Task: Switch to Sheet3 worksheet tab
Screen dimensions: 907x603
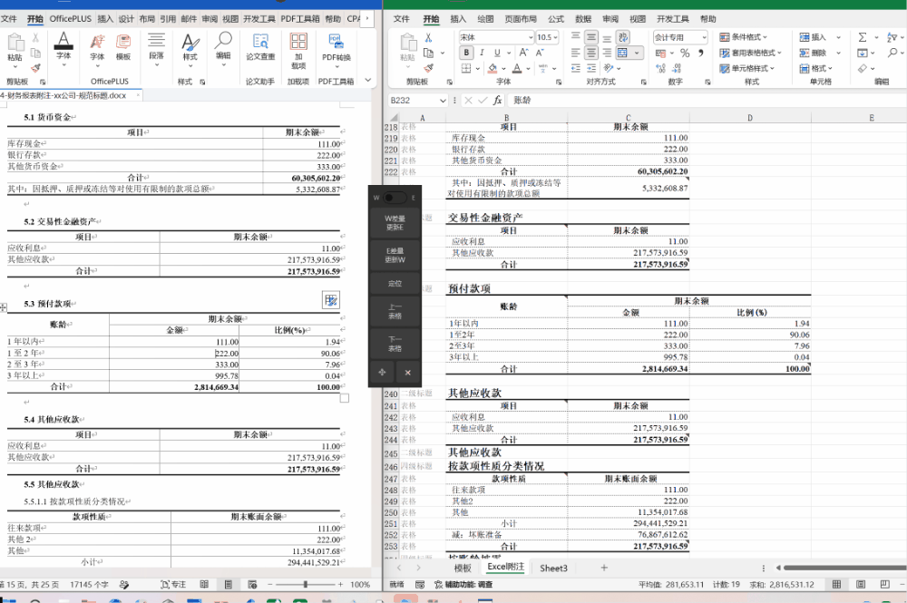Action: 553,569
